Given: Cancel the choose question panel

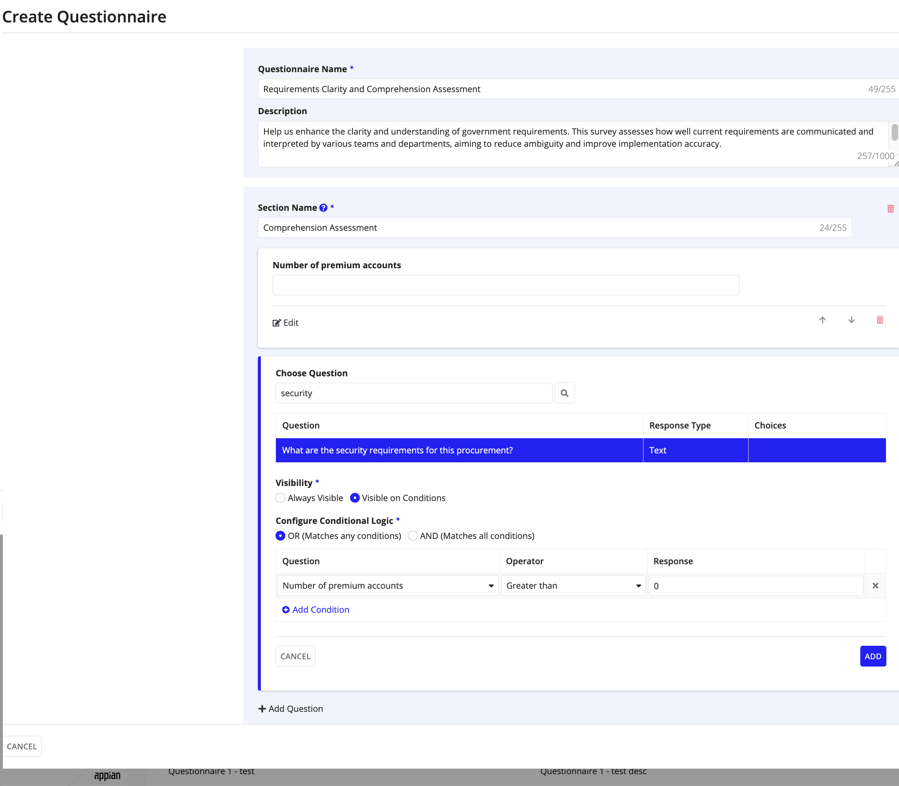Looking at the screenshot, I should (295, 656).
